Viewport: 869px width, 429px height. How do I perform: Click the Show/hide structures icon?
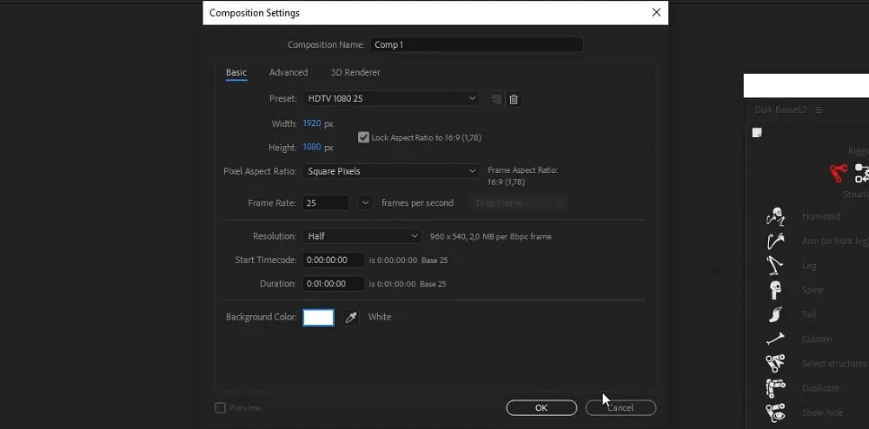(x=775, y=412)
